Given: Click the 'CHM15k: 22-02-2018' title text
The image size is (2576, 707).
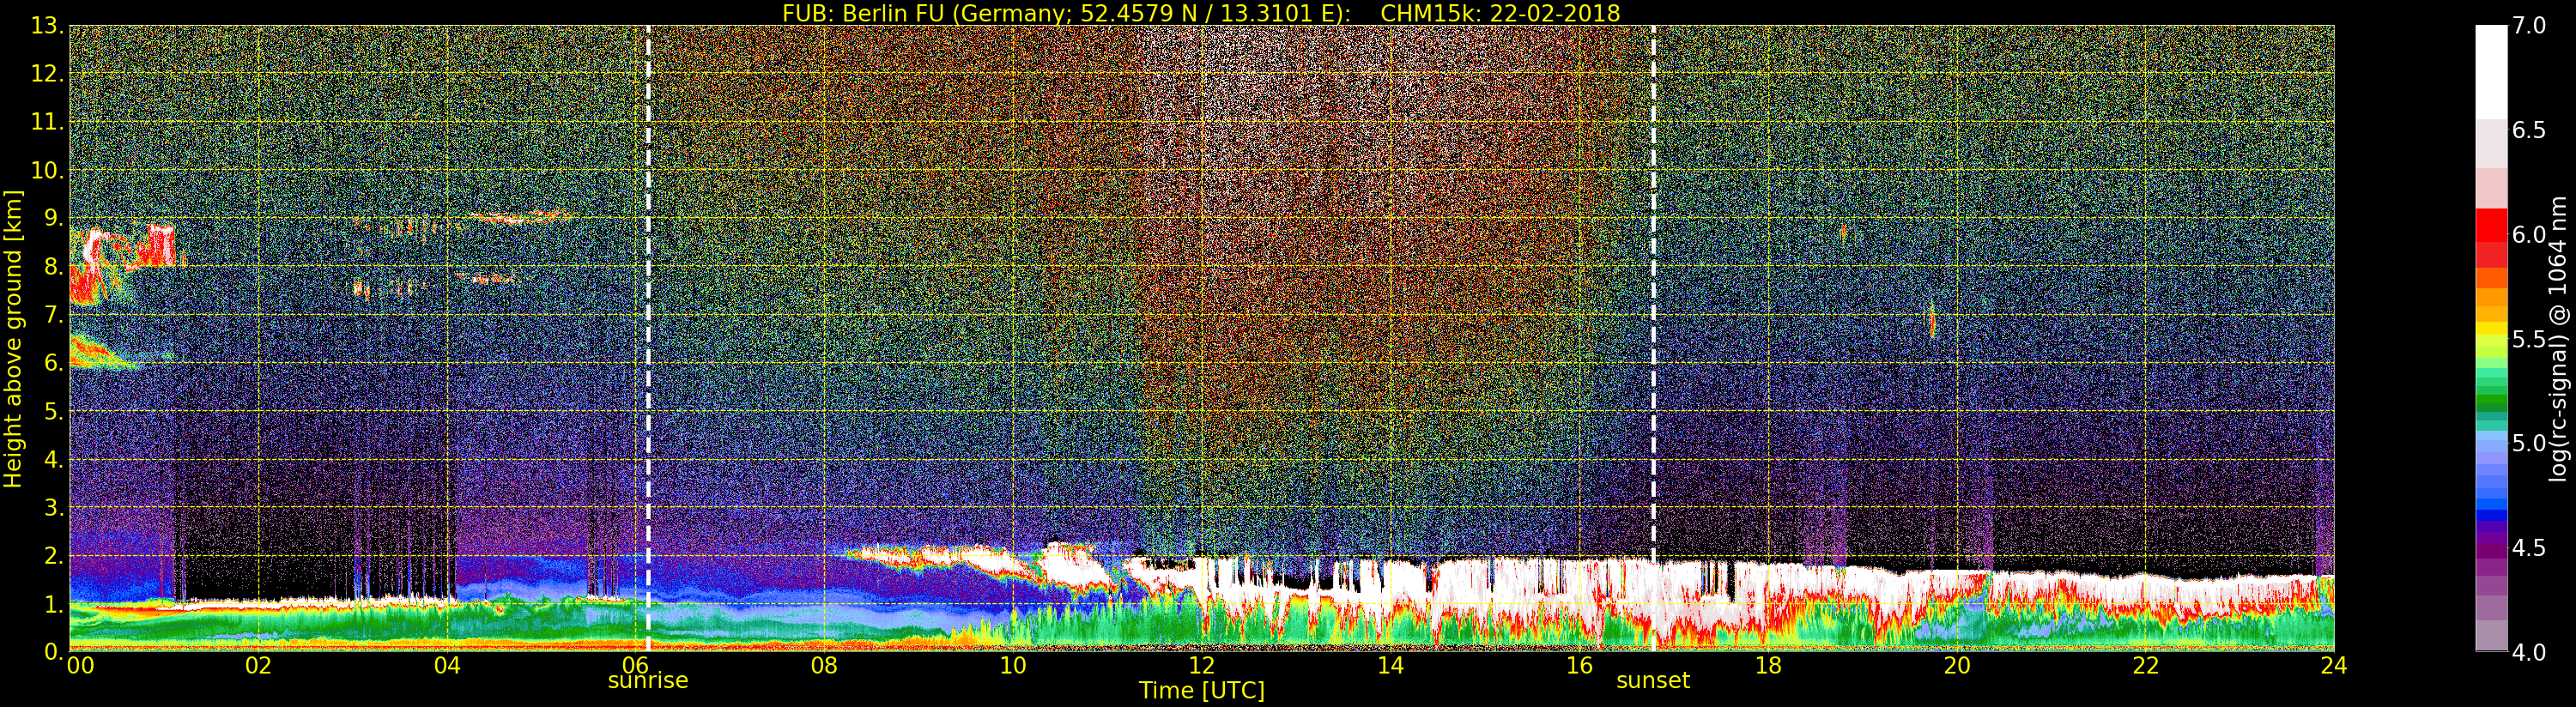Looking at the screenshot, I should [x=1500, y=13].
